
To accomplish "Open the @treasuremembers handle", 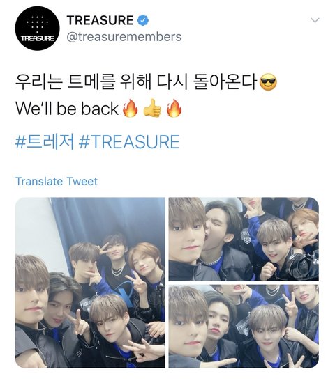I will (124, 37).
